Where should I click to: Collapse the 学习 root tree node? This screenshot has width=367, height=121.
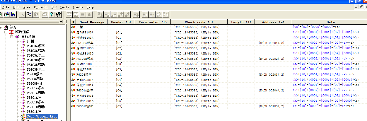click(1, 27)
